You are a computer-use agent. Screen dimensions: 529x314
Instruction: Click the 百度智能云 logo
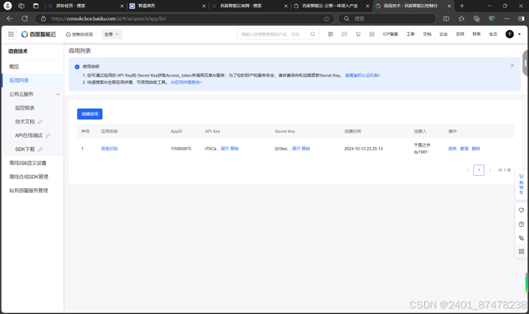pos(39,34)
